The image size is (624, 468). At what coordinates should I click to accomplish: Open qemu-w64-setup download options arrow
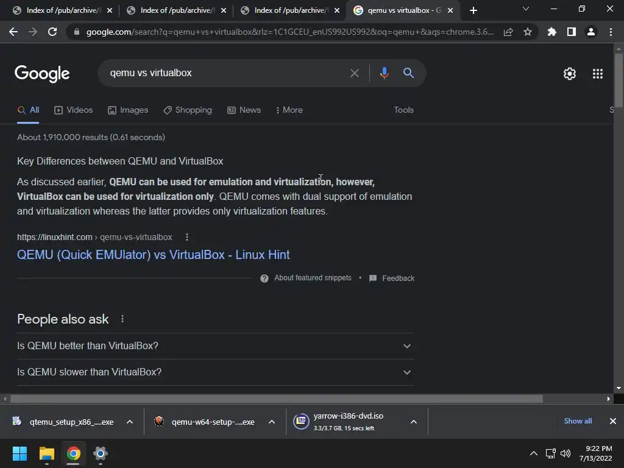(x=272, y=422)
